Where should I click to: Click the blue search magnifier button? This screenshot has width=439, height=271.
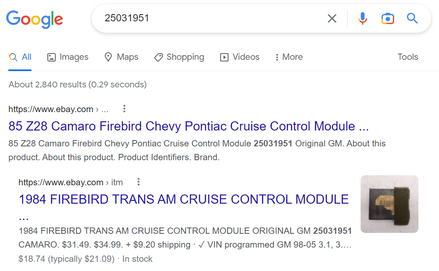(x=412, y=18)
